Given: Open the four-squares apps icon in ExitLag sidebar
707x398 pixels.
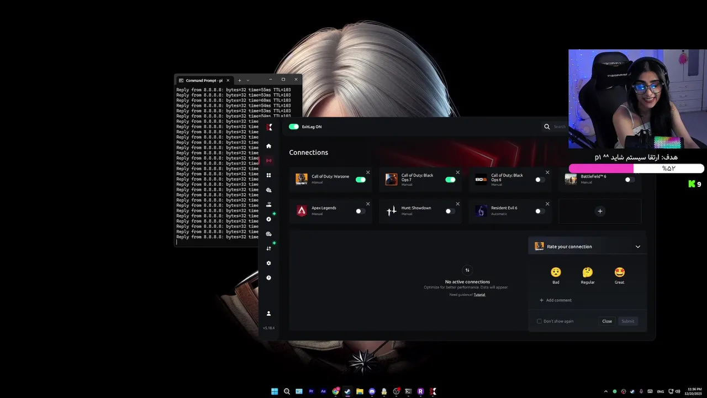Looking at the screenshot, I should 269,175.
